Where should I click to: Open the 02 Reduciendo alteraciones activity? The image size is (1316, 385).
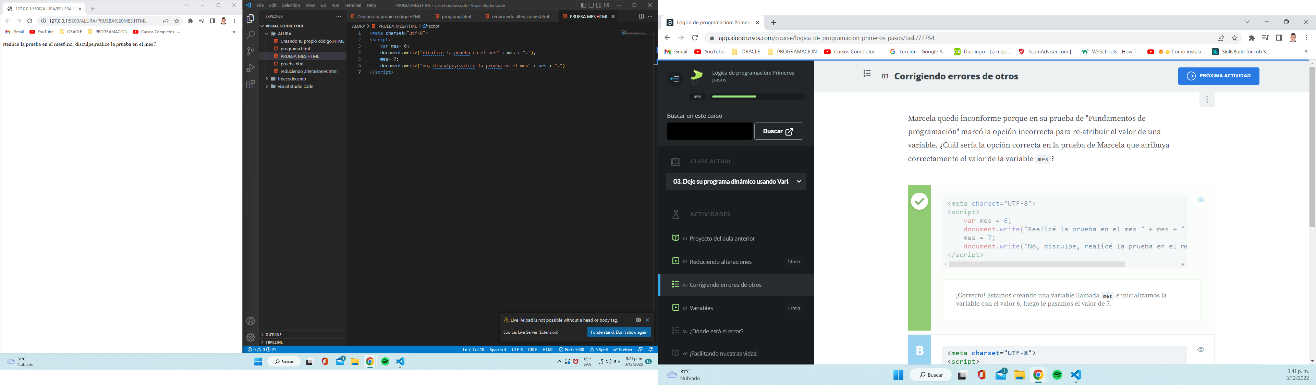(x=736, y=261)
